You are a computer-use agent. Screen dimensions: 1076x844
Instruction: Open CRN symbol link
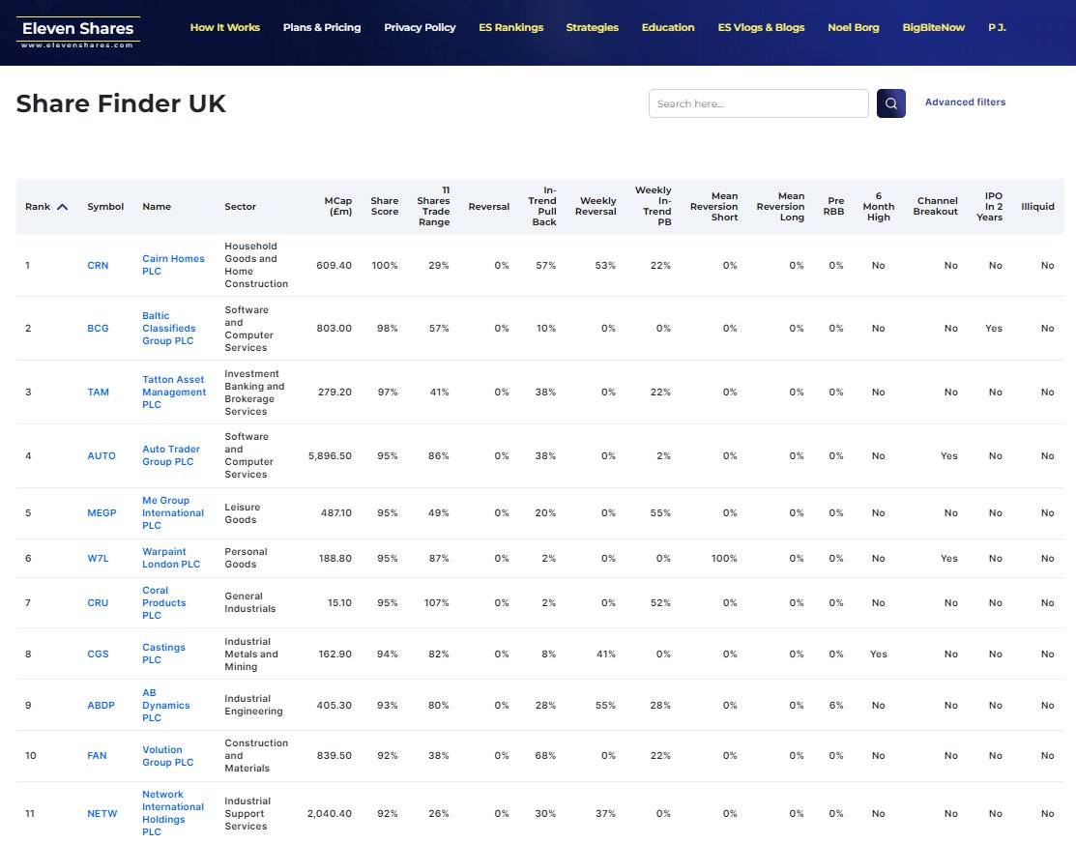click(x=98, y=266)
